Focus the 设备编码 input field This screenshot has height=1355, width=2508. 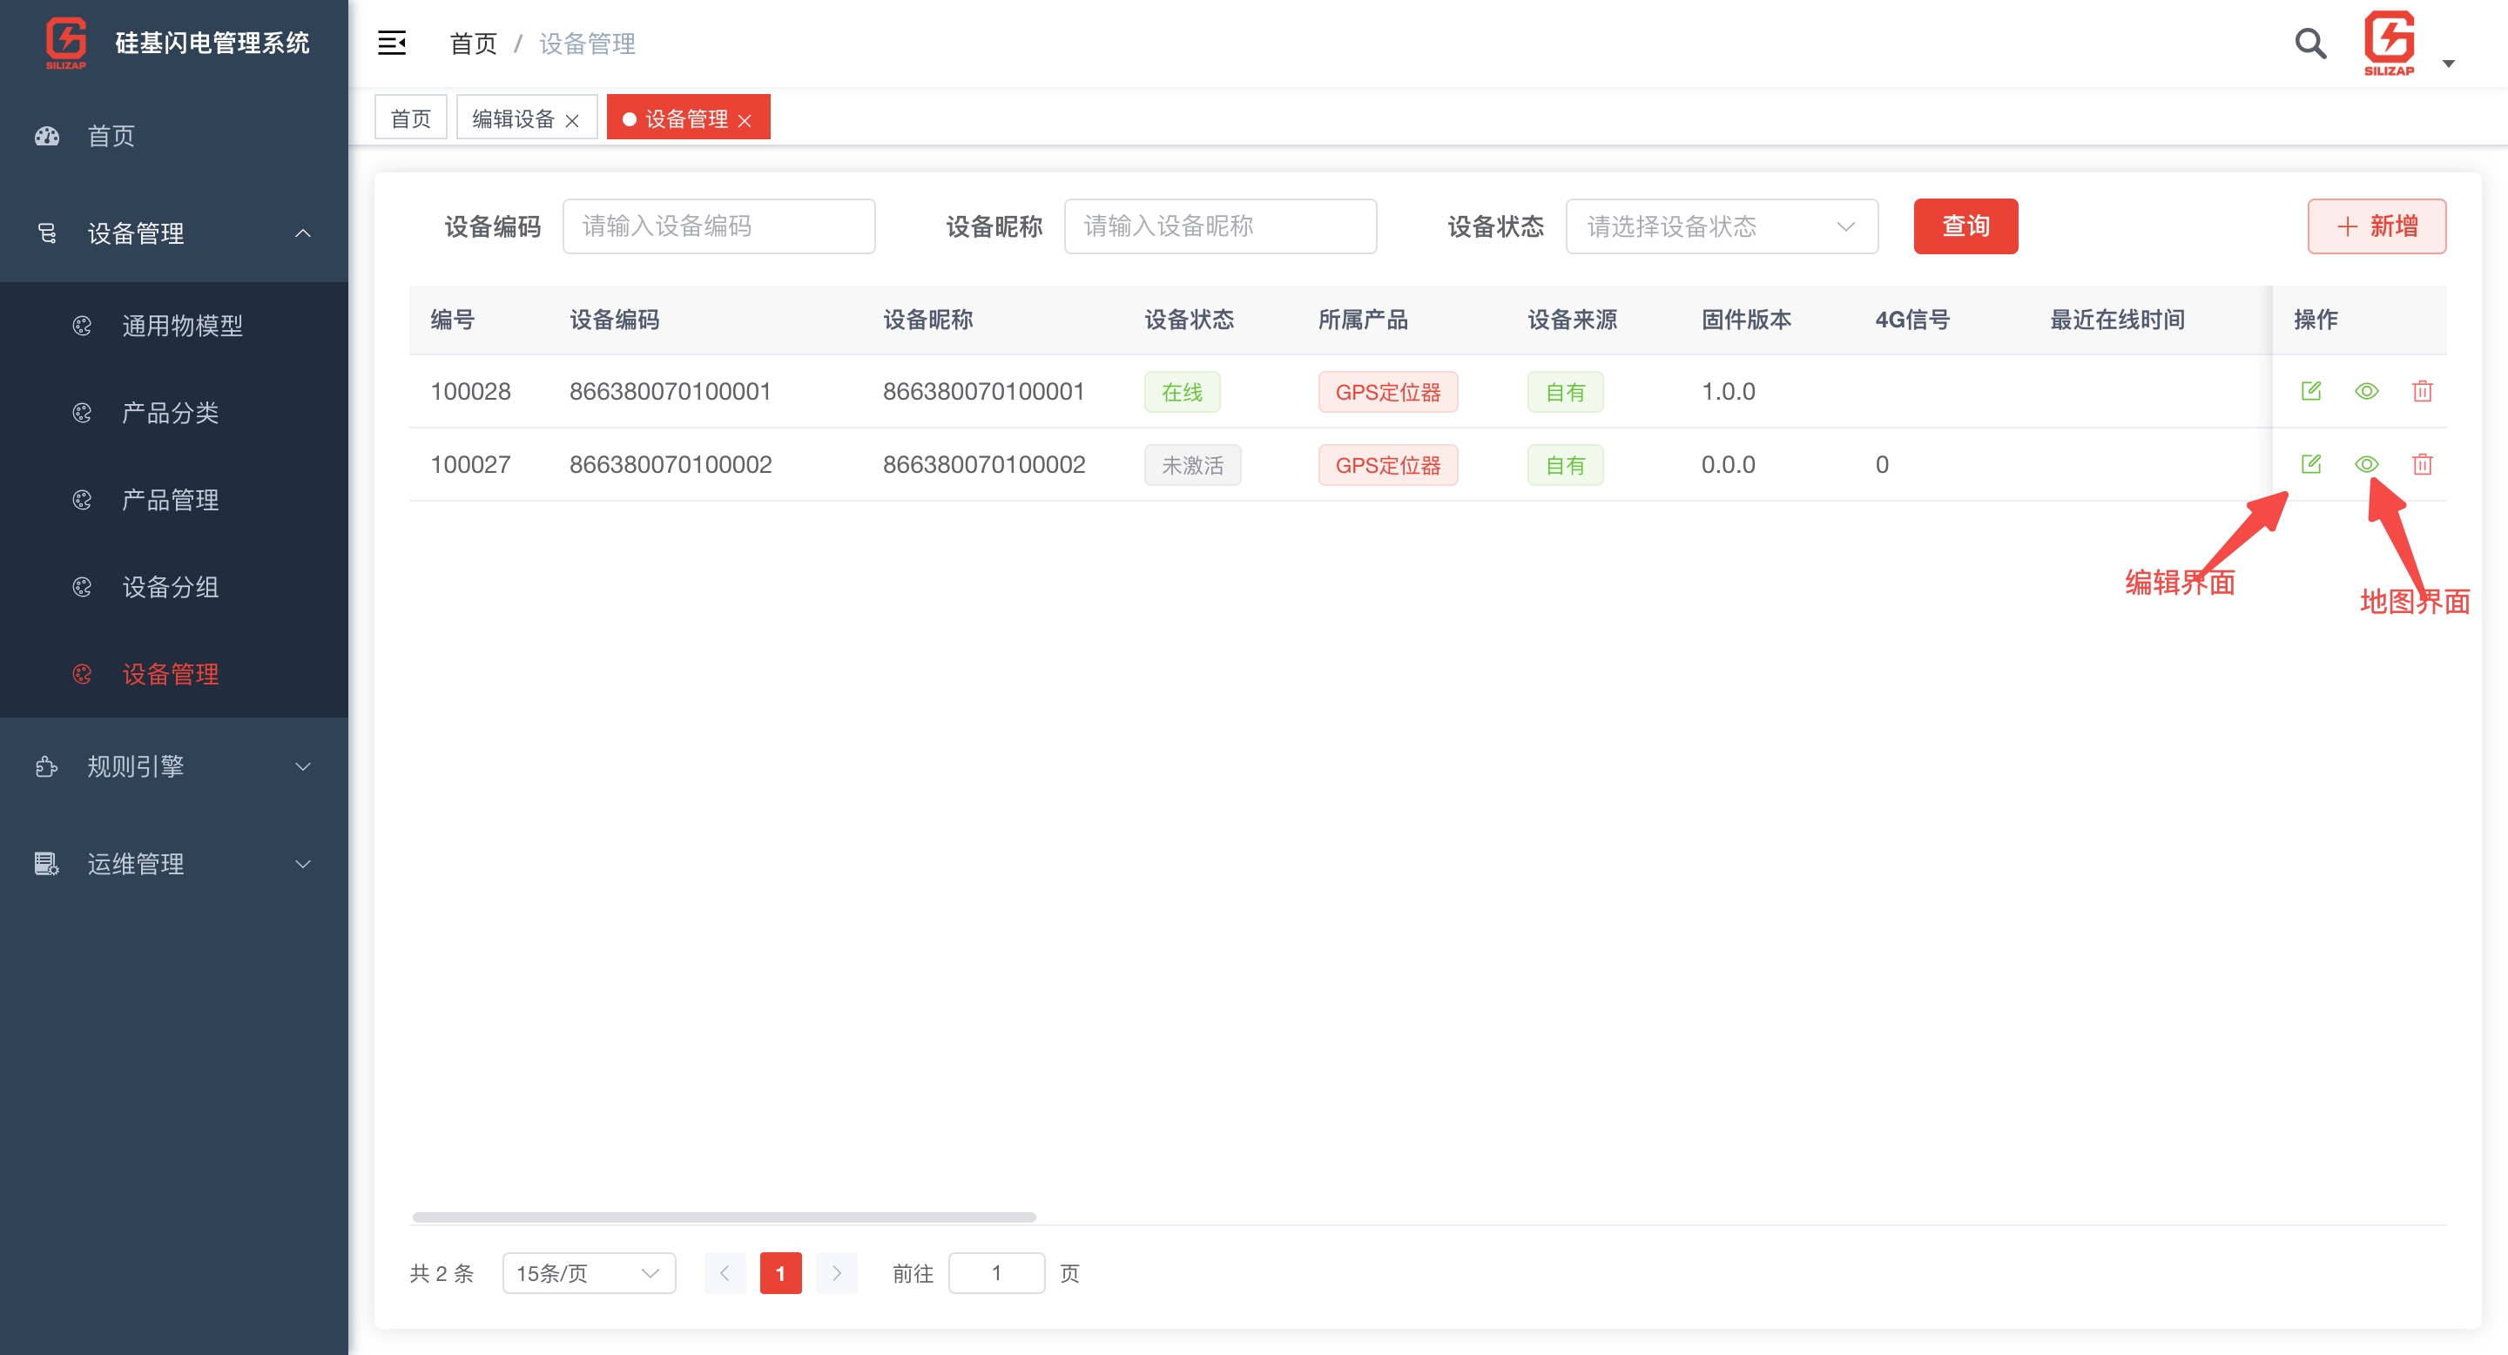pos(718,226)
